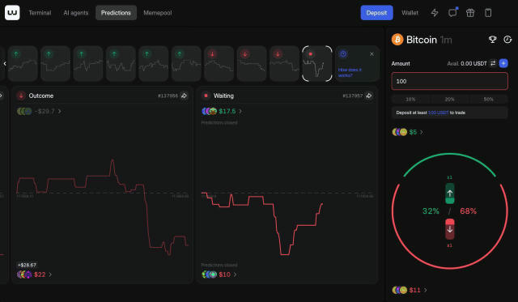Expand the $11 down-predictors list
The image size is (518, 302).
tap(410, 290)
